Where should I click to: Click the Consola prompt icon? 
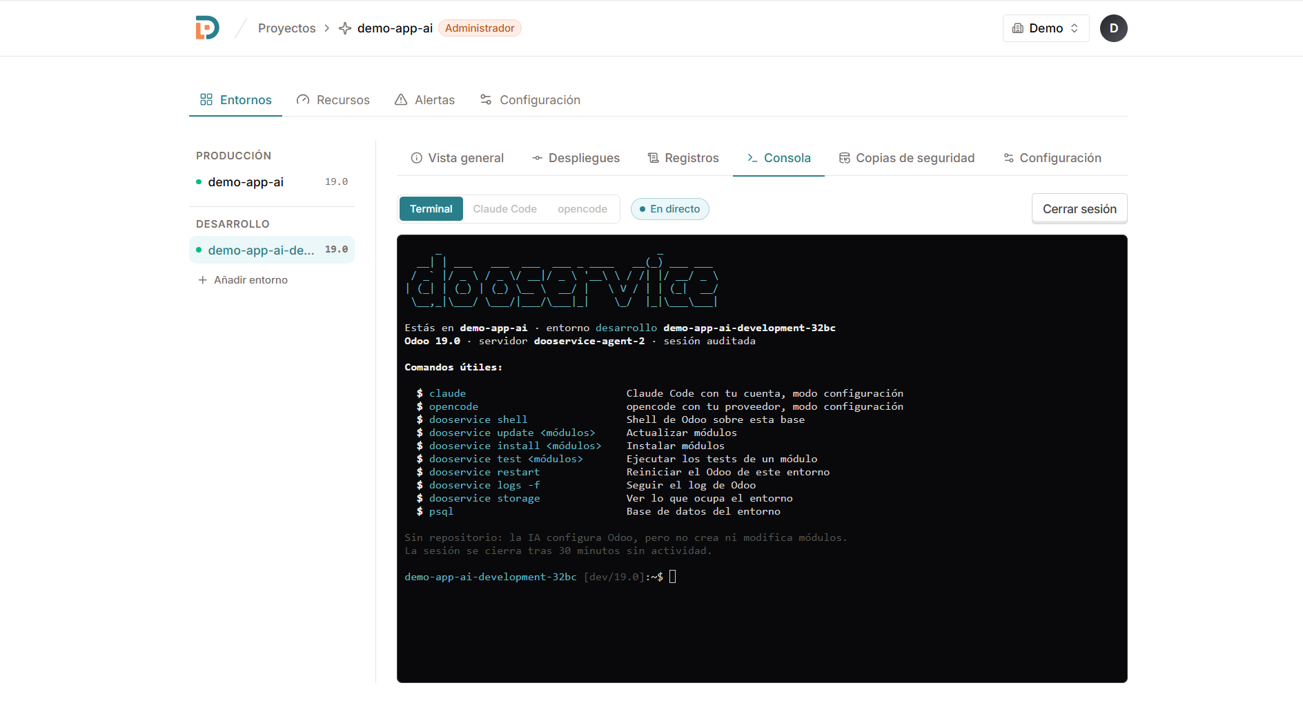752,158
